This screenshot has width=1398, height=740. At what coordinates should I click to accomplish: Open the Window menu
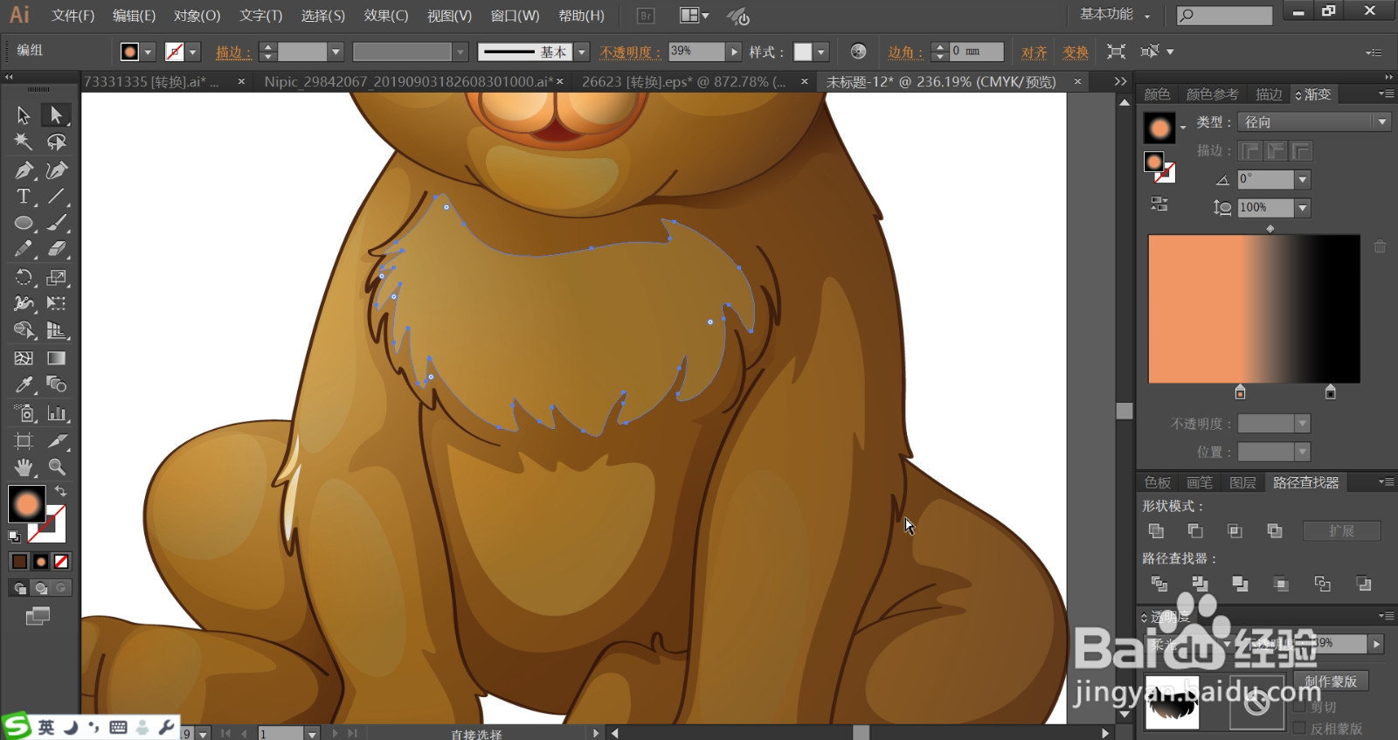[515, 16]
